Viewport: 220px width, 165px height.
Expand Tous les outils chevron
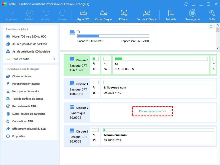[x=55, y=59]
